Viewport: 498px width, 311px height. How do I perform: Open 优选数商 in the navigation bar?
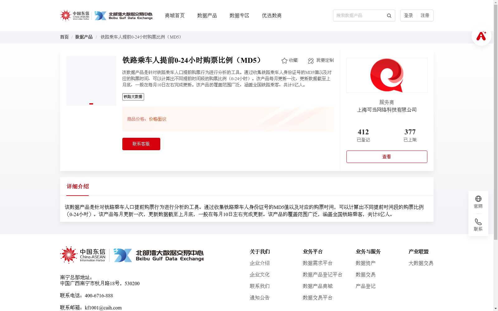click(x=272, y=16)
